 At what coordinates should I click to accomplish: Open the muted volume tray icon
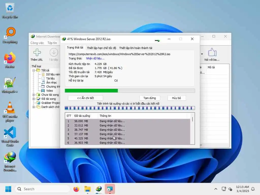tap(230, 189)
